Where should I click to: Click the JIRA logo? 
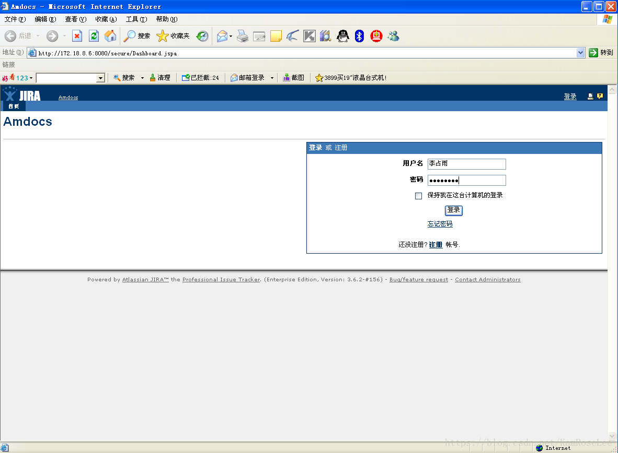pyautogui.click(x=22, y=95)
